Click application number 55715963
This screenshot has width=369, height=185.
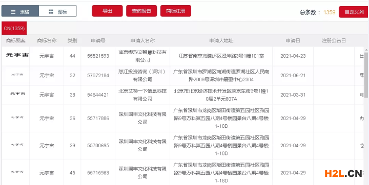coord(98,173)
